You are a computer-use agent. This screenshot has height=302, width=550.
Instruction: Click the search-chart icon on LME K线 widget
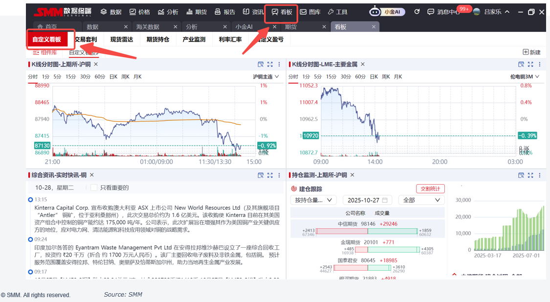(x=521, y=64)
